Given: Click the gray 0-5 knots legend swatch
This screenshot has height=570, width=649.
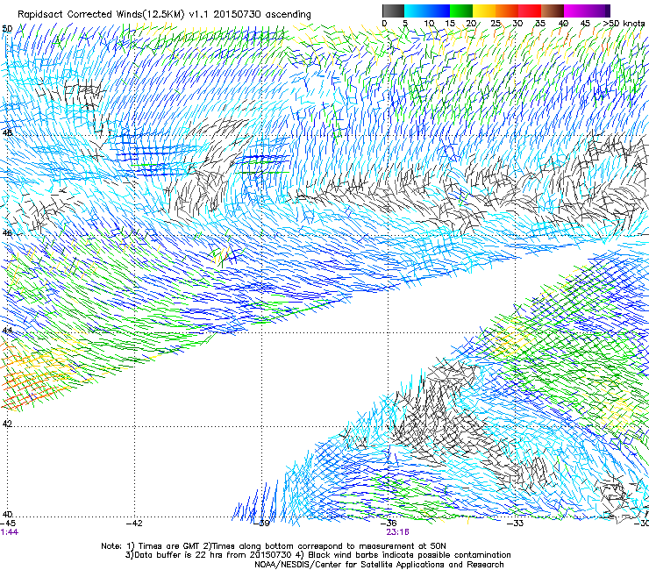Looking at the screenshot, I should pyautogui.click(x=393, y=11).
